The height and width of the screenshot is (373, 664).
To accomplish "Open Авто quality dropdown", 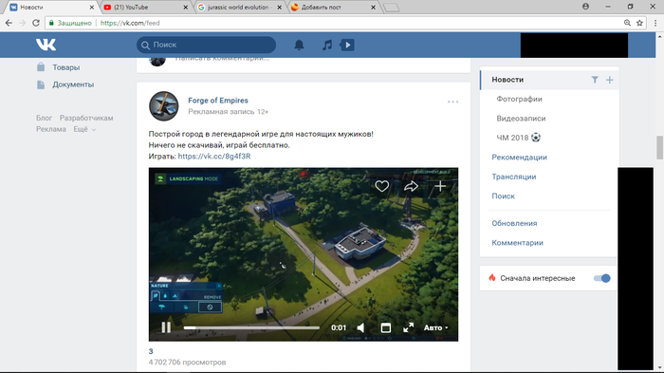I will click(435, 327).
